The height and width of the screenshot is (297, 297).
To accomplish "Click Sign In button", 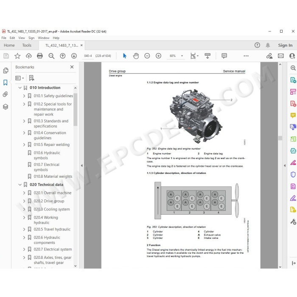I will [x=285, y=45].
